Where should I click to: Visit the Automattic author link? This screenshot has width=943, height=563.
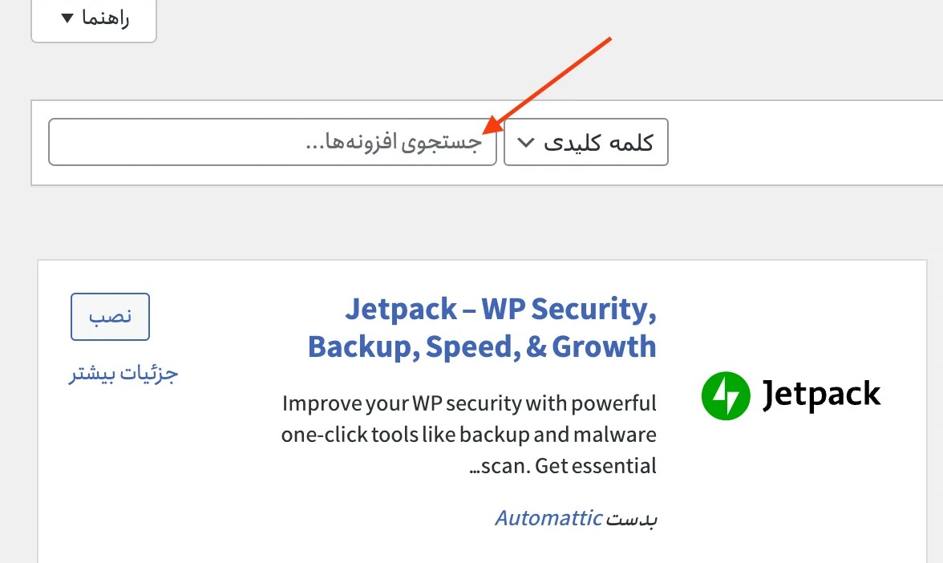[548, 517]
